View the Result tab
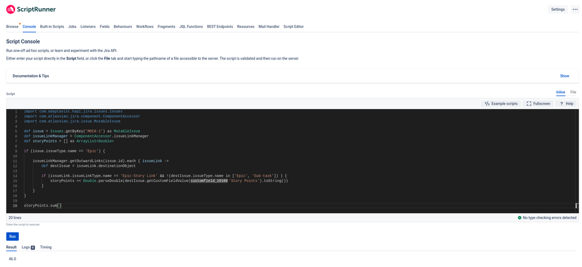Viewport: 582px width, 267px height. (x=12, y=247)
